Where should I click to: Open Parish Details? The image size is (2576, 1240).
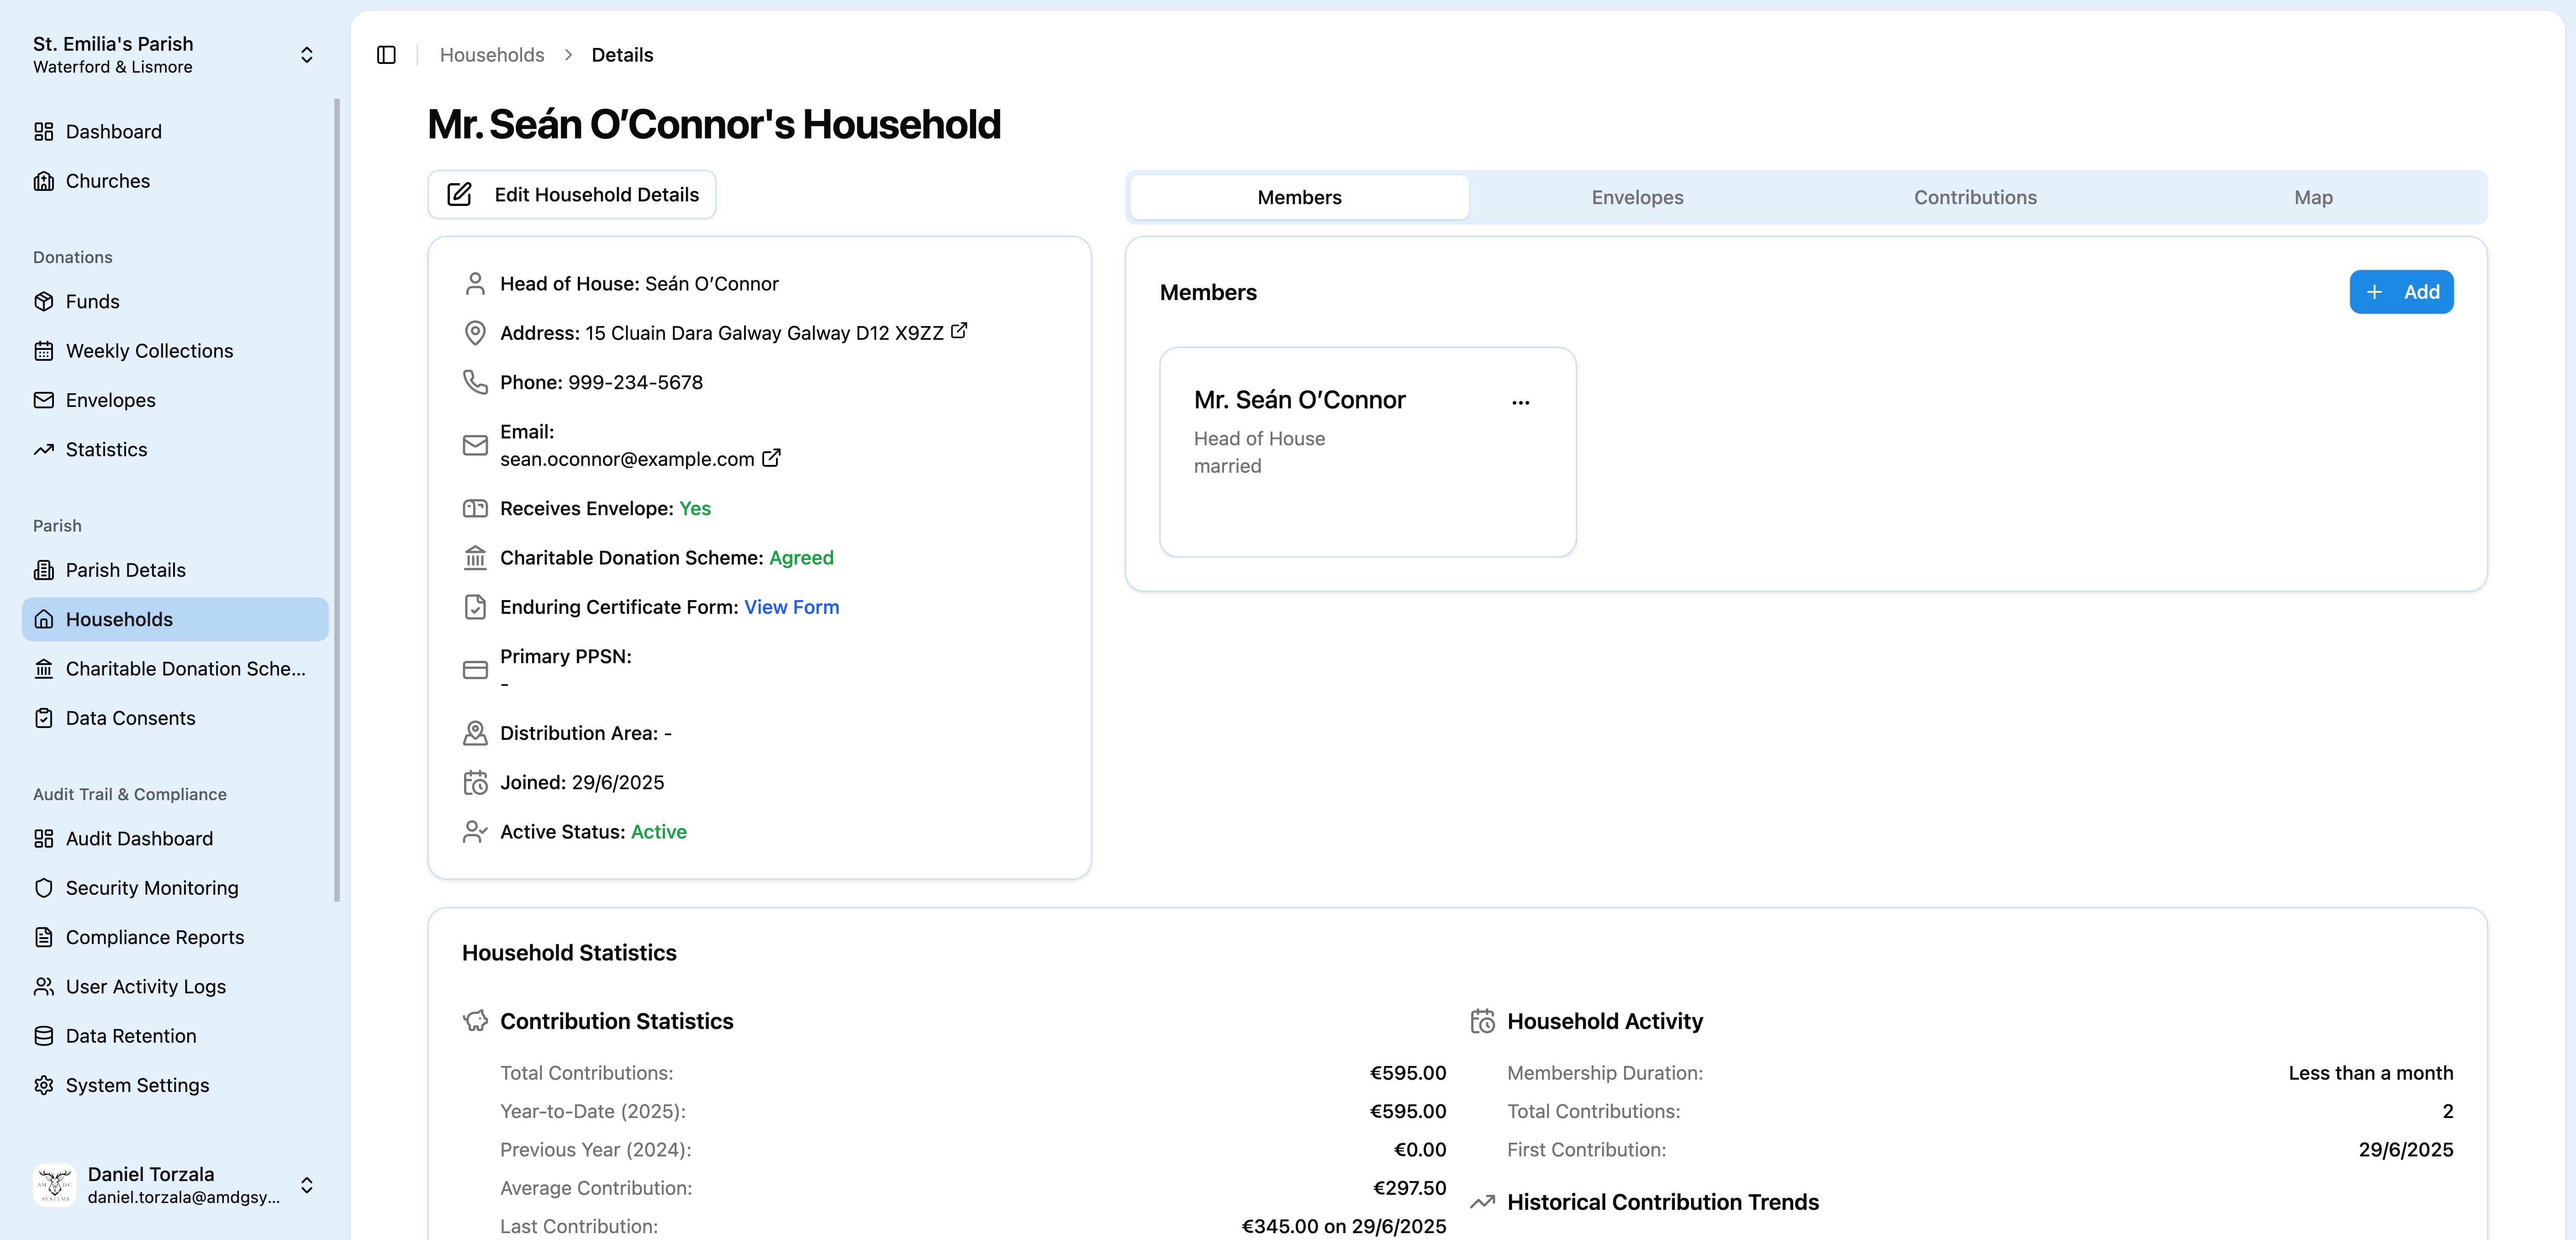[125, 569]
